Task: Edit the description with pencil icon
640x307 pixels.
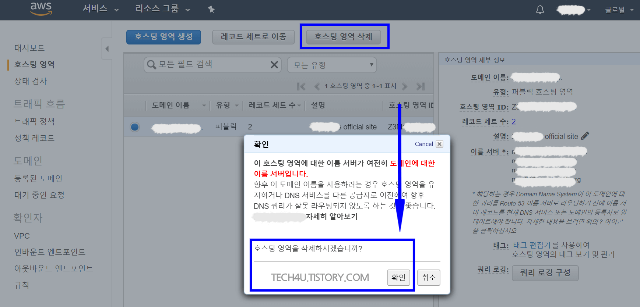Action: 585,136
